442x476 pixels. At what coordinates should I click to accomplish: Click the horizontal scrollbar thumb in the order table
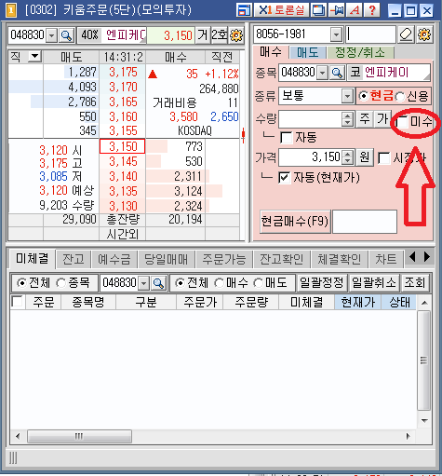tap(79, 436)
